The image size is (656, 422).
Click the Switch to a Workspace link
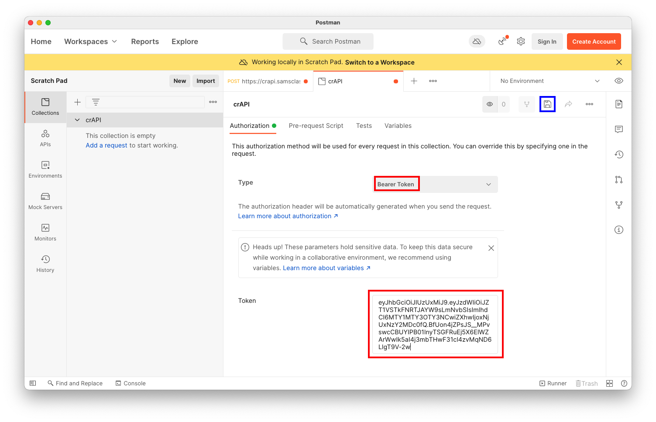pos(380,62)
